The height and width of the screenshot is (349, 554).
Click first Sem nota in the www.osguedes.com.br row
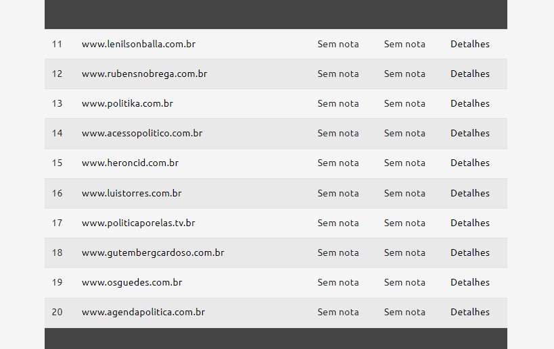(x=338, y=282)
